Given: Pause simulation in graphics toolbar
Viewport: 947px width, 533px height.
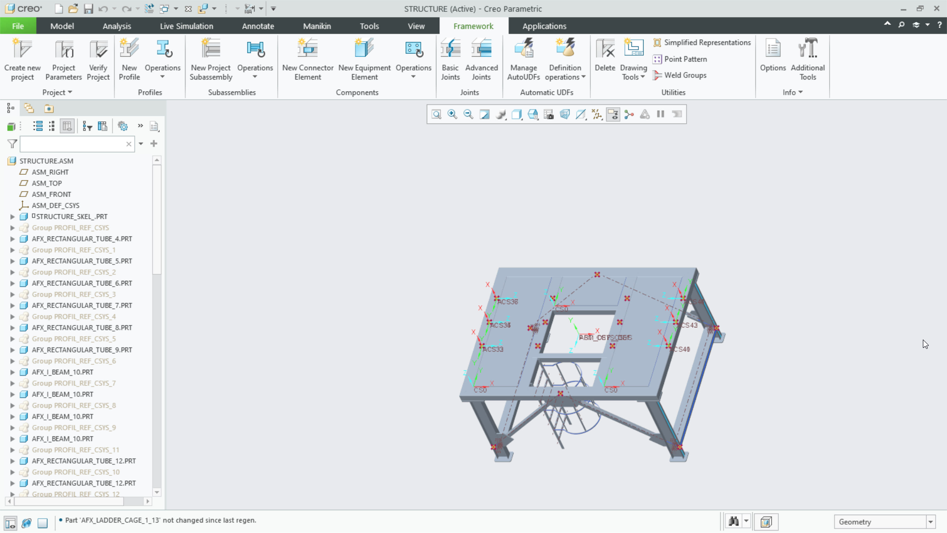Looking at the screenshot, I should point(660,114).
